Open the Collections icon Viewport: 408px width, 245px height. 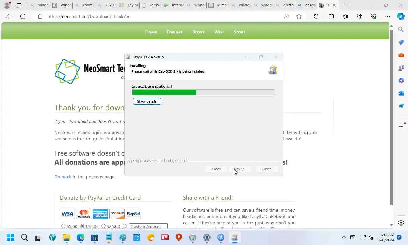click(360, 16)
